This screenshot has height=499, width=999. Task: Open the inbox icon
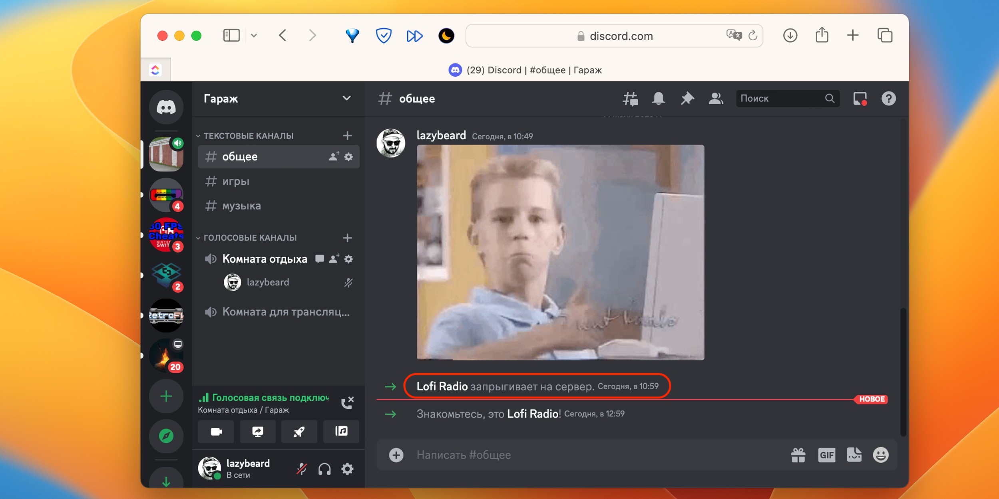(860, 99)
